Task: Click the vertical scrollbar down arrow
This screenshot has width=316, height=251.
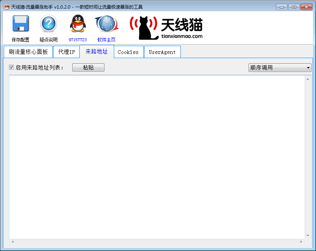Action: coord(308,236)
